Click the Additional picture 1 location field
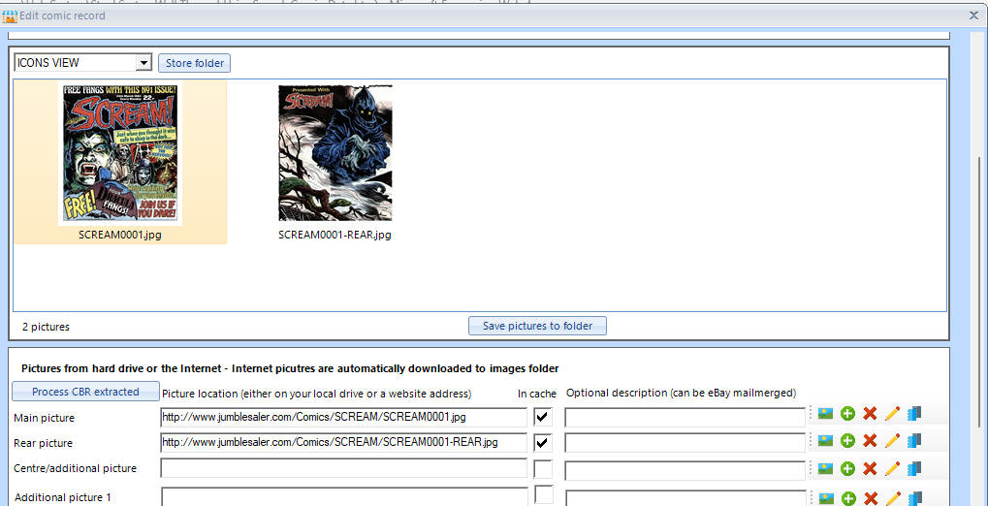This screenshot has width=988, height=506. pos(344,496)
